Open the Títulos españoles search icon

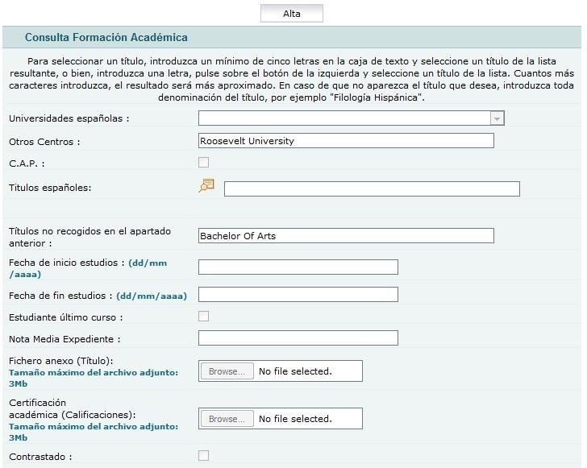tap(206, 185)
